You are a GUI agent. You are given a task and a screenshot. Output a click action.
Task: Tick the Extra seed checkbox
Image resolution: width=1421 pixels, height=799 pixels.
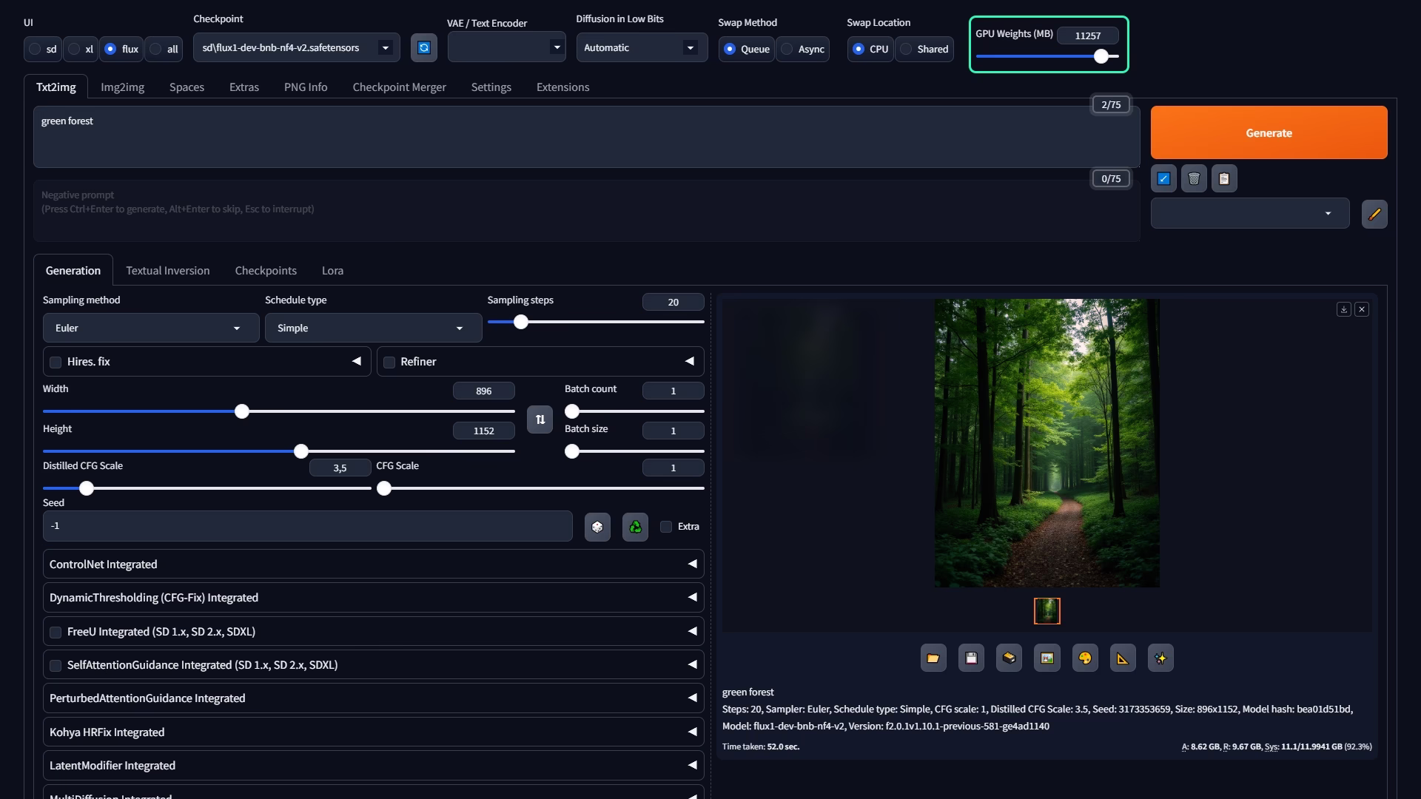tap(666, 527)
